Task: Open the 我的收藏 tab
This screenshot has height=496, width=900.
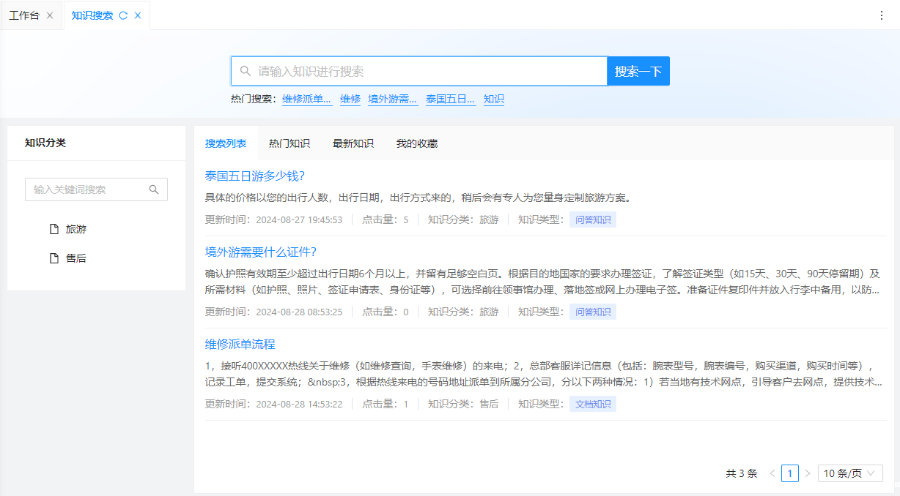Action: coord(417,143)
